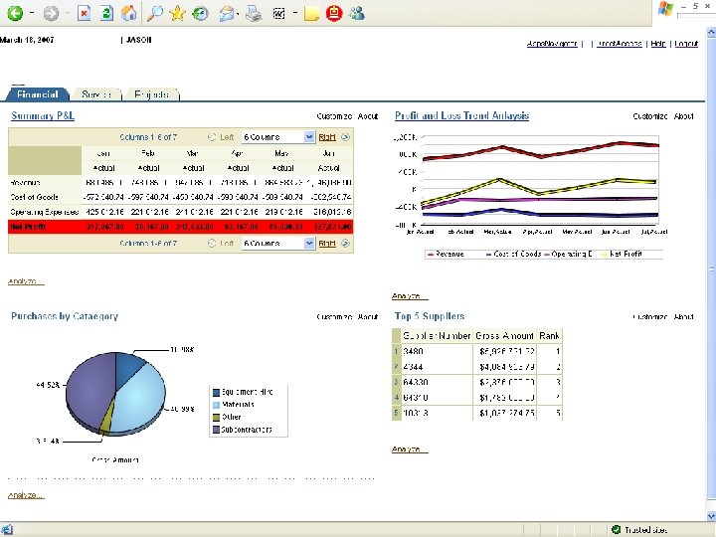Go to the Home page icon
This screenshot has height=537, width=716.
(x=128, y=13)
